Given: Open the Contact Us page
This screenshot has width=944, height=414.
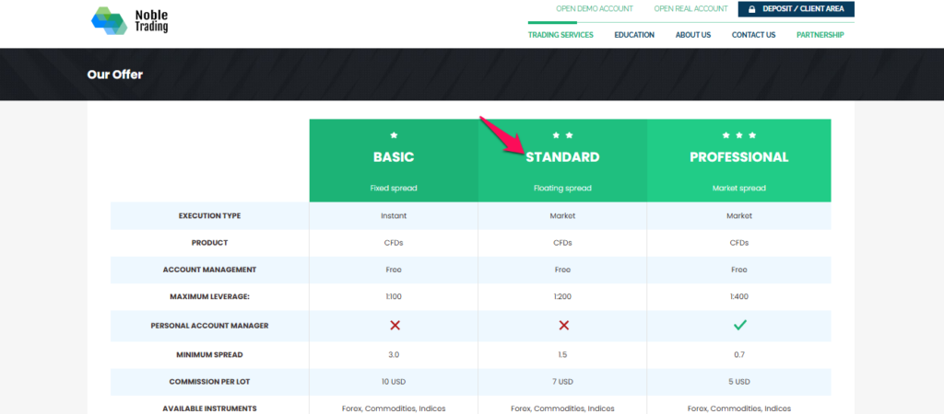Looking at the screenshot, I should pyautogui.click(x=753, y=35).
